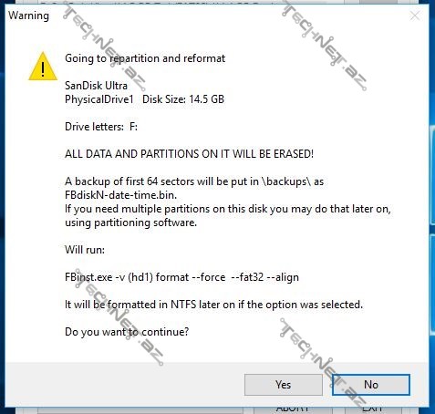
Task: Click the backup of first 64 sectors line
Action: click(194, 181)
